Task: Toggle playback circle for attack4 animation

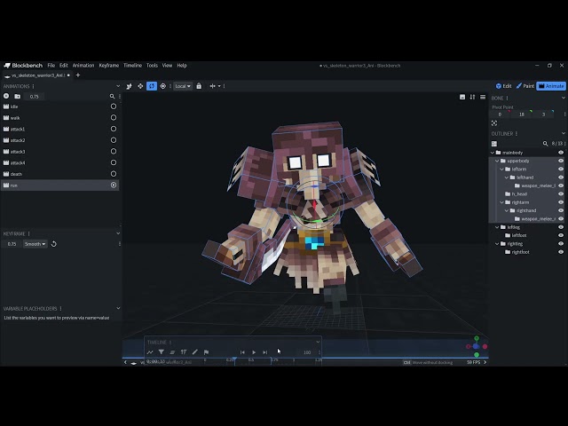Action: pos(114,162)
